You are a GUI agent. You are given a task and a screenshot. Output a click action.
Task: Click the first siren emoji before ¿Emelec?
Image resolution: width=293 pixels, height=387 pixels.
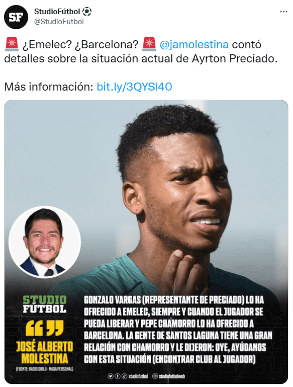(x=12, y=44)
